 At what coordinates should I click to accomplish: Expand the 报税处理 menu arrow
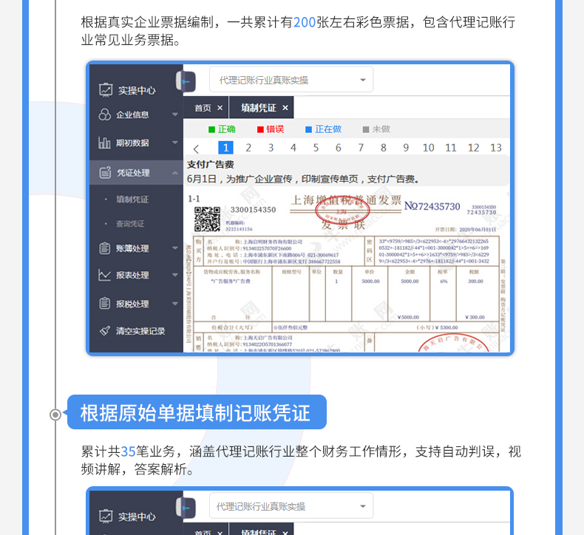174,304
